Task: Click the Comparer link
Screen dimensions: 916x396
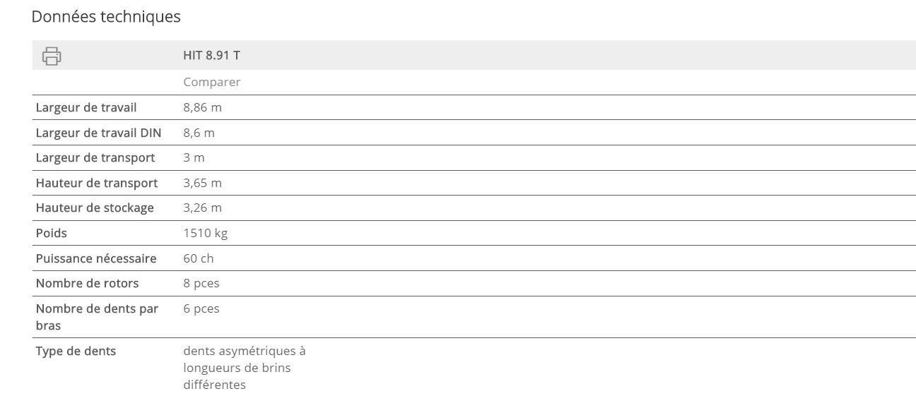Action: pyautogui.click(x=211, y=82)
